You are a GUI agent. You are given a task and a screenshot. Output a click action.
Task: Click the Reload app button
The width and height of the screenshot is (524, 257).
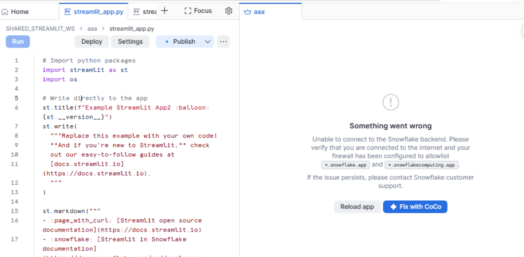point(357,207)
